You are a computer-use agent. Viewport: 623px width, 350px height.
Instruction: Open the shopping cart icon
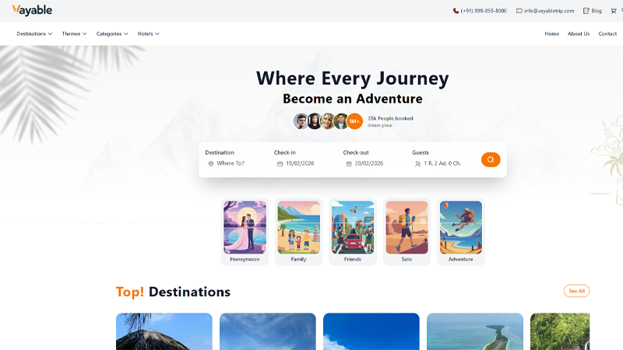[x=614, y=11]
